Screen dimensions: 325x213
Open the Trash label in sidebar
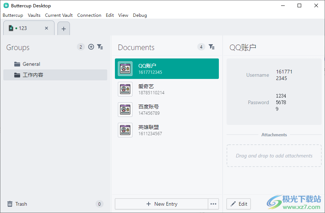click(x=21, y=204)
